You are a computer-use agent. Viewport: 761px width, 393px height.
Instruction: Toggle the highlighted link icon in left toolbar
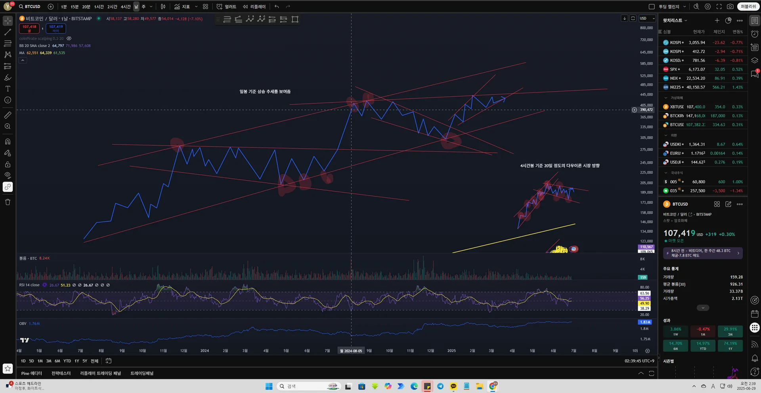[x=8, y=187]
